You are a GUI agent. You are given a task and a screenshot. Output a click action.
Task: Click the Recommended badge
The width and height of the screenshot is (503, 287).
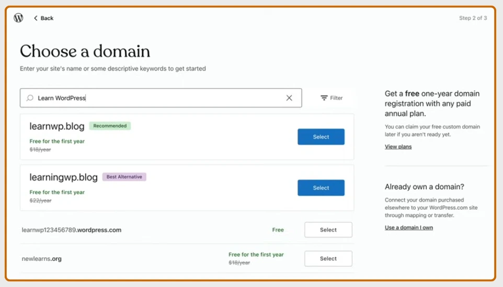(110, 126)
